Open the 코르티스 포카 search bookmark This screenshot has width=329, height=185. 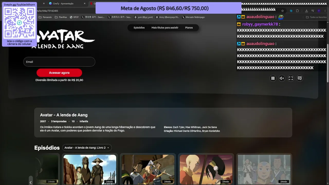click(120, 17)
